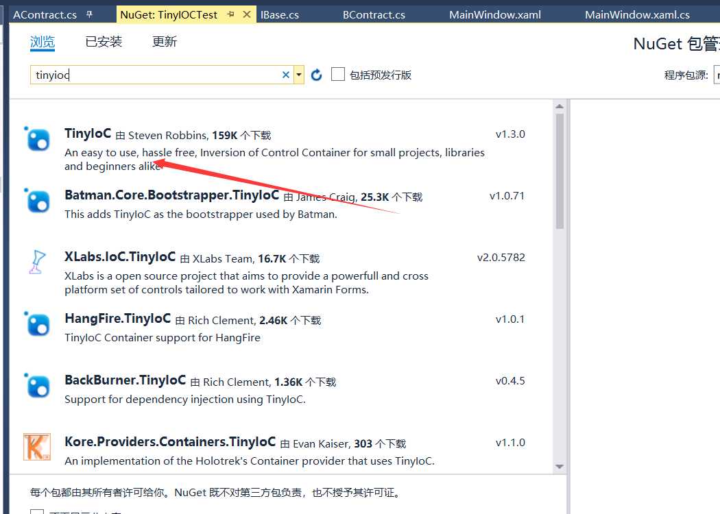
Task: Click the XLabs Team author text
Action: click(x=223, y=259)
